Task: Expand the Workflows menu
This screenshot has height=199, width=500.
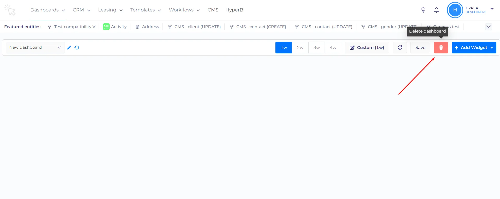Action: (x=184, y=10)
